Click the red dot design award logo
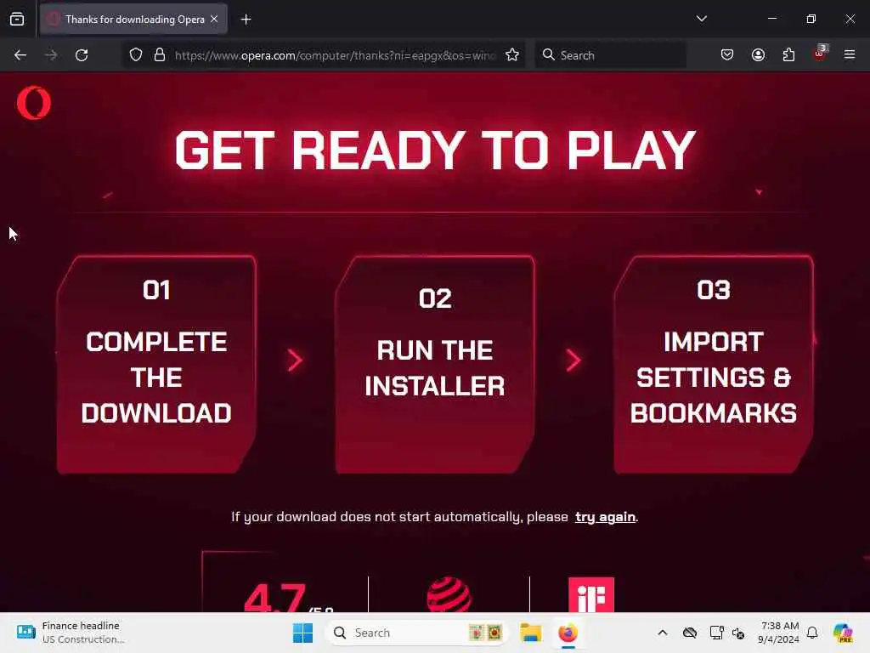Viewport: 870px width, 653px height. tap(449, 594)
